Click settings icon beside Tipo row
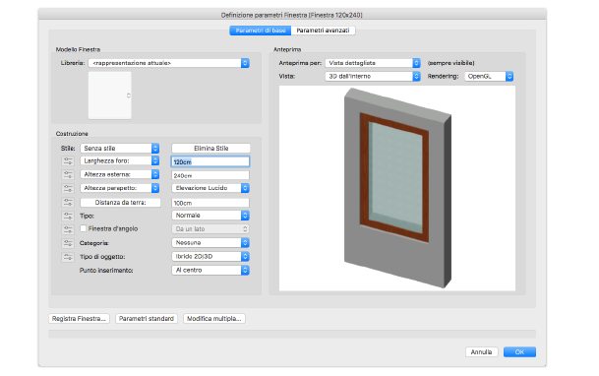Image resolution: width=599 pixels, height=376 pixels. (68, 216)
